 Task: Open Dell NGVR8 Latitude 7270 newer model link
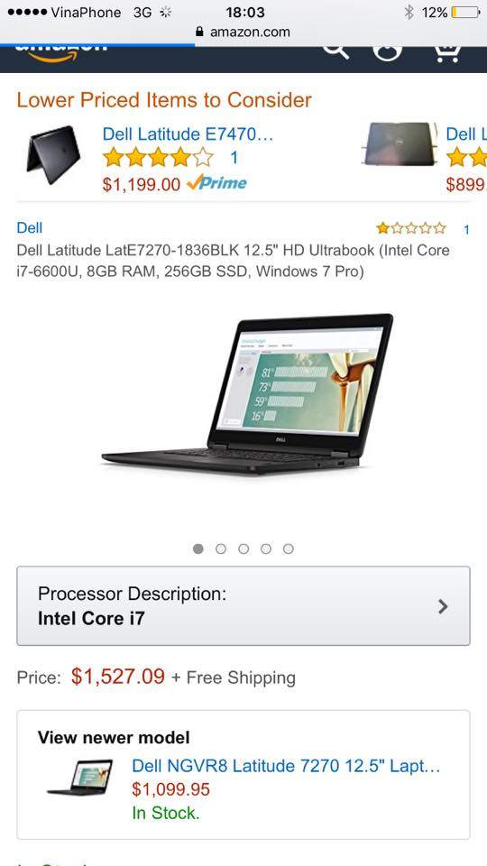point(286,766)
